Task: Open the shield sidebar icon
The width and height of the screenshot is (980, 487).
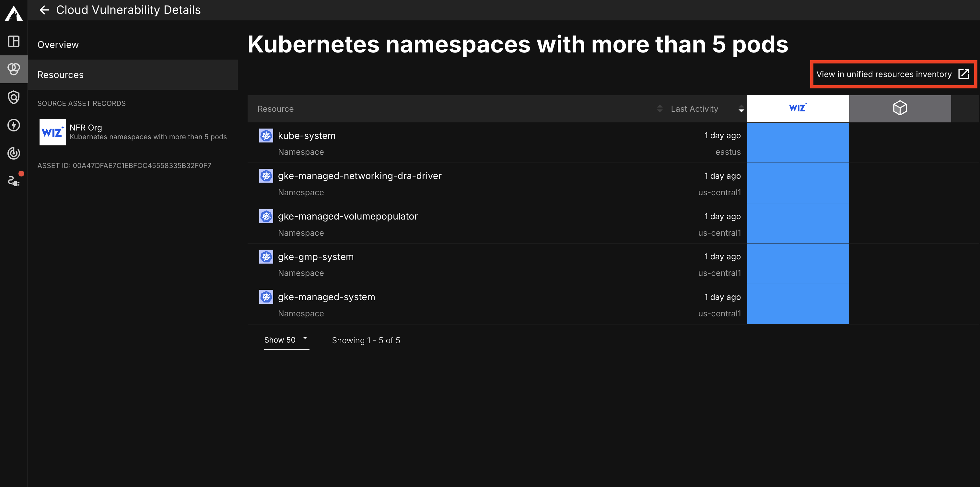Action: [x=14, y=97]
